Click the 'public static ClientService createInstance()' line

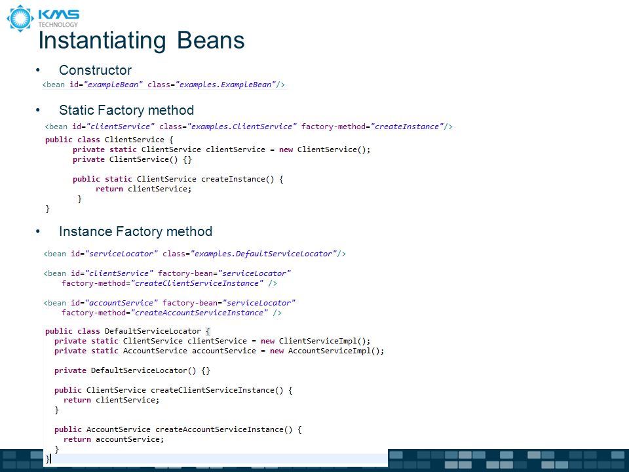[178, 179]
